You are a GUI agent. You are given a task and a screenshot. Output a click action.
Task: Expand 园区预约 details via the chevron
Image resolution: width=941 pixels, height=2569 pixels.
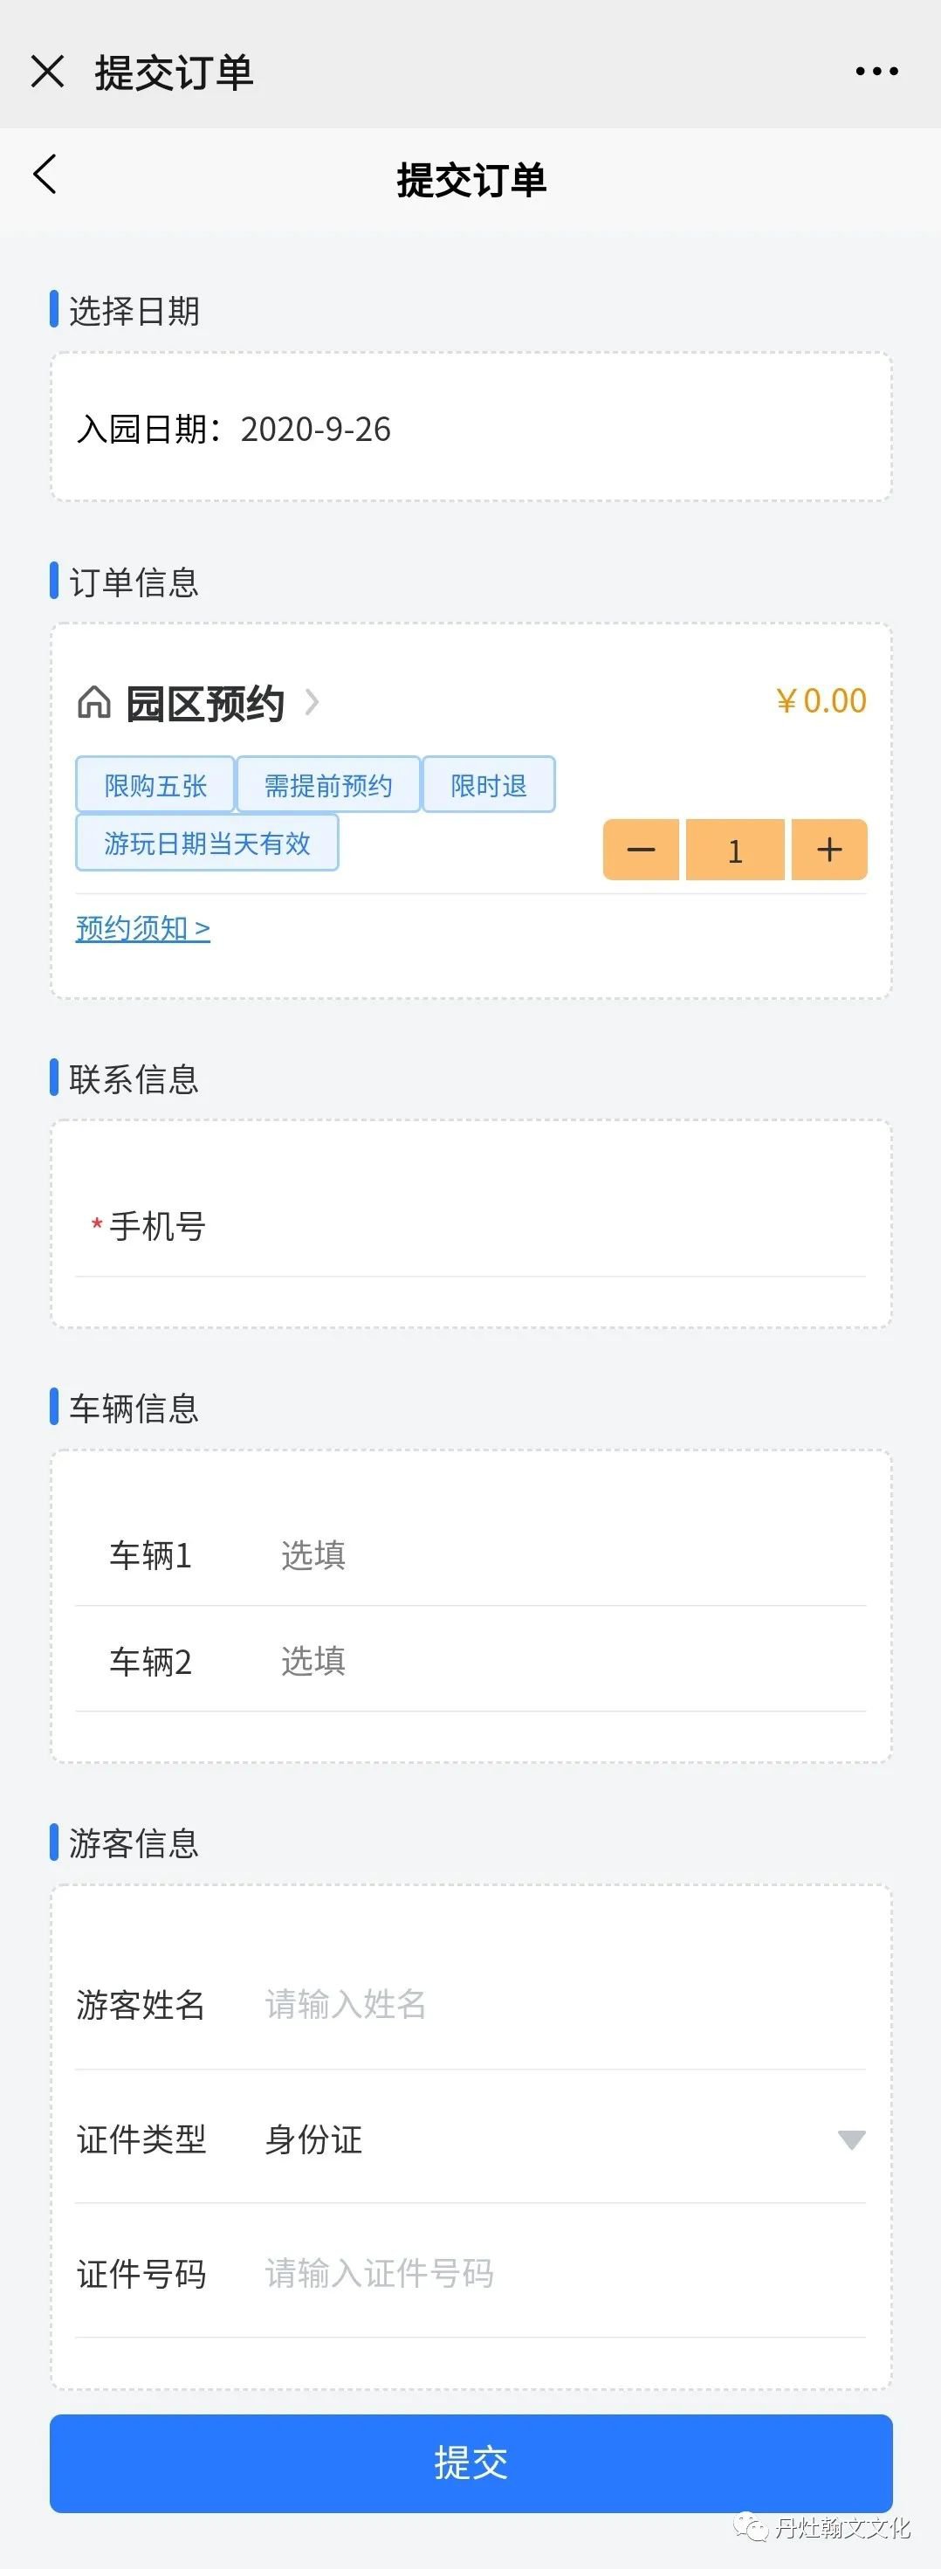pyautogui.click(x=312, y=703)
